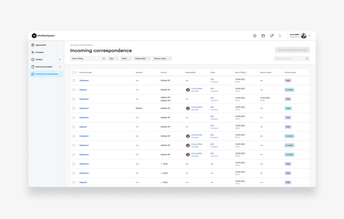Toggle the select-all checkbox in table header

tap(74, 73)
